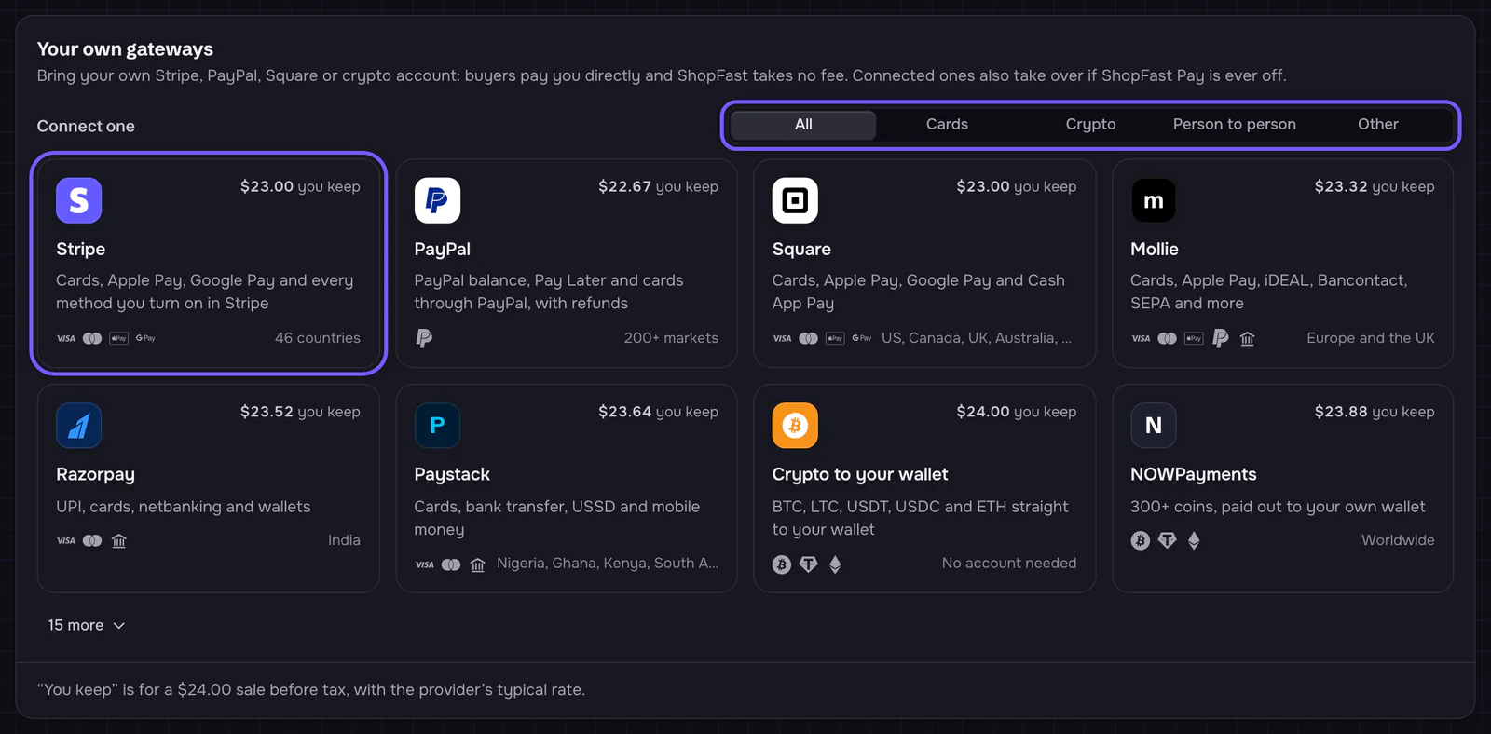
Task: Click the '200+ markets' text
Action: pos(671,338)
